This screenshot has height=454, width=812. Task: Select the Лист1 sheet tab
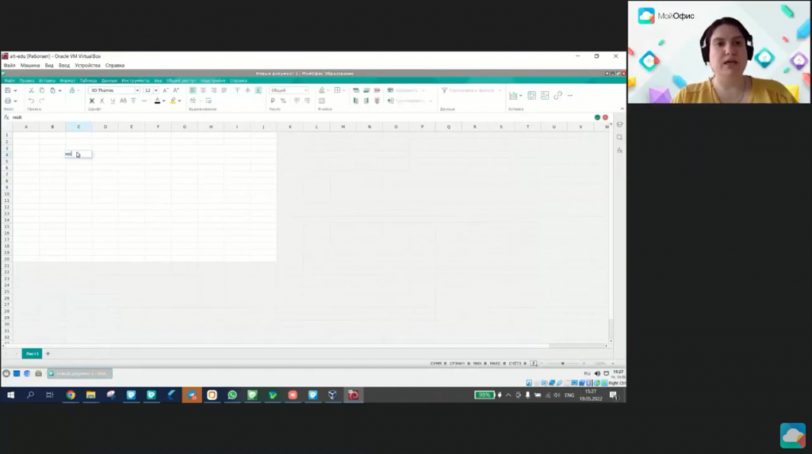coord(32,353)
